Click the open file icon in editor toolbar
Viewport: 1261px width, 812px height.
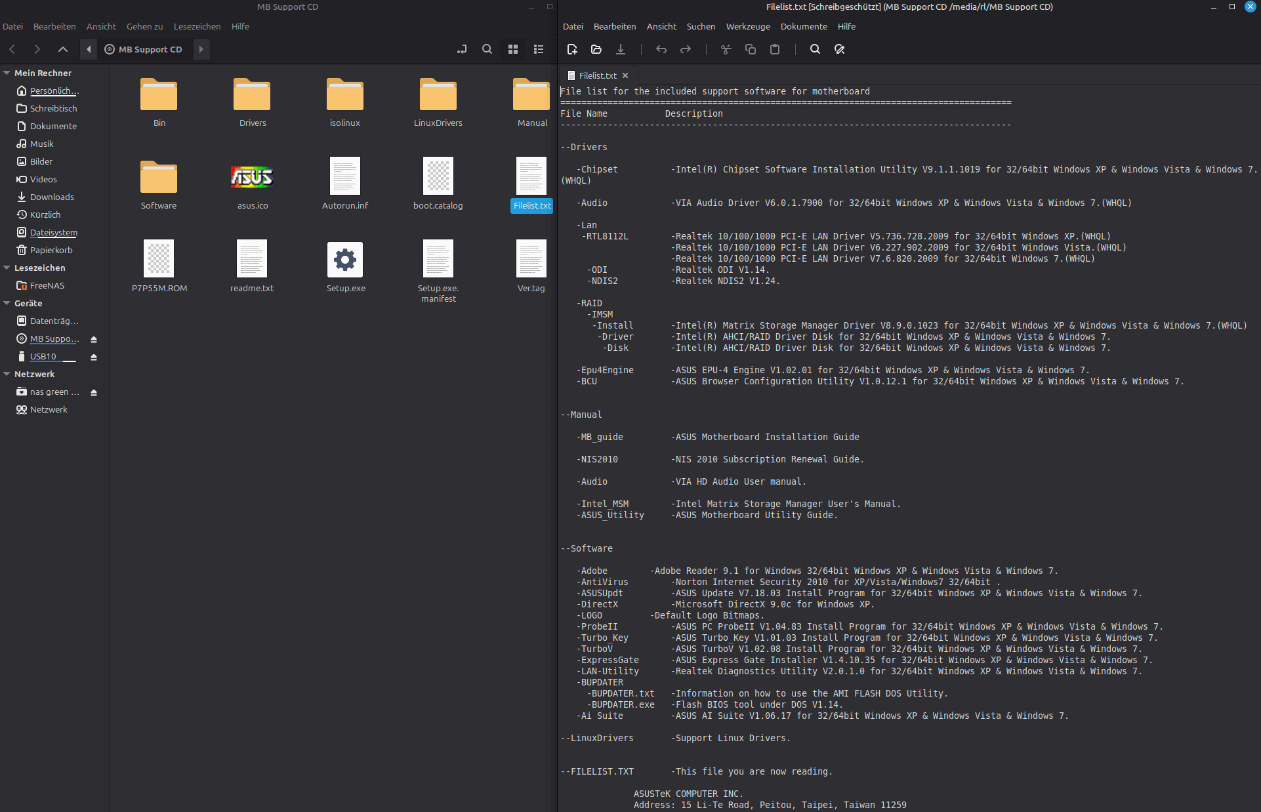click(596, 49)
